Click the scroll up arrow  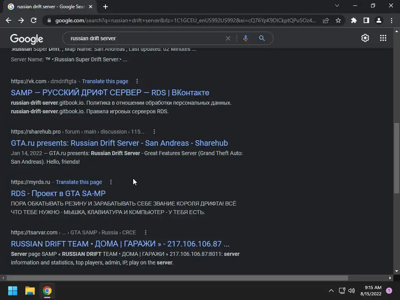pyautogui.click(x=396, y=31)
